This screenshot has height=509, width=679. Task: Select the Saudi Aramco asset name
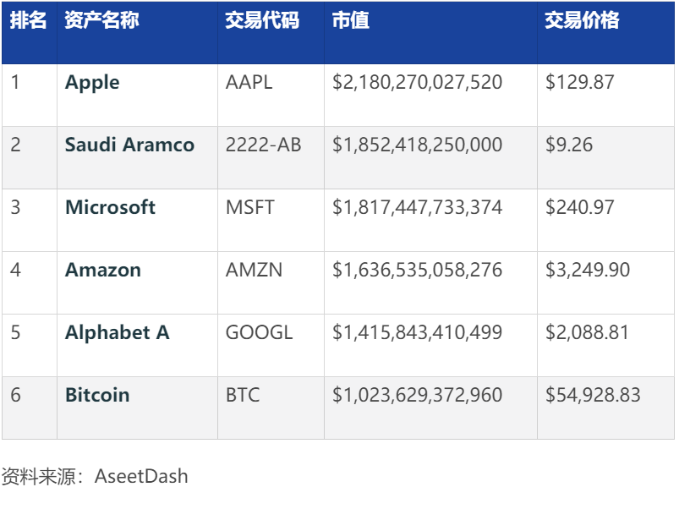click(129, 145)
